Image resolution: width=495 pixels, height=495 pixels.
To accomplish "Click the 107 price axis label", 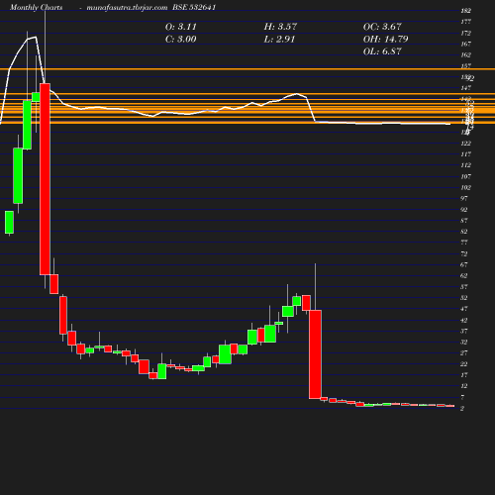I will (x=465, y=176).
